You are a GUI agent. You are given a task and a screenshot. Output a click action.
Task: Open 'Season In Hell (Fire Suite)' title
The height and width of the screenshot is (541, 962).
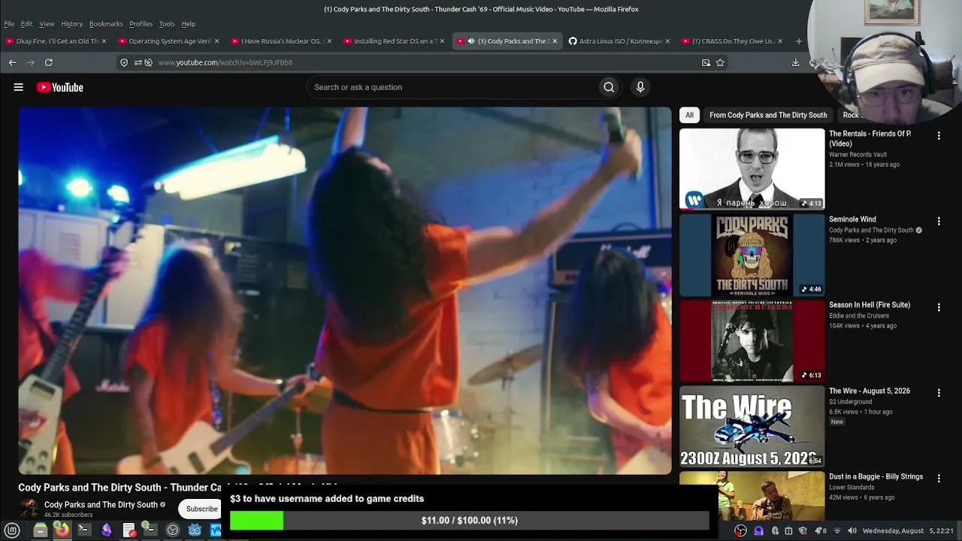[x=870, y=305]
